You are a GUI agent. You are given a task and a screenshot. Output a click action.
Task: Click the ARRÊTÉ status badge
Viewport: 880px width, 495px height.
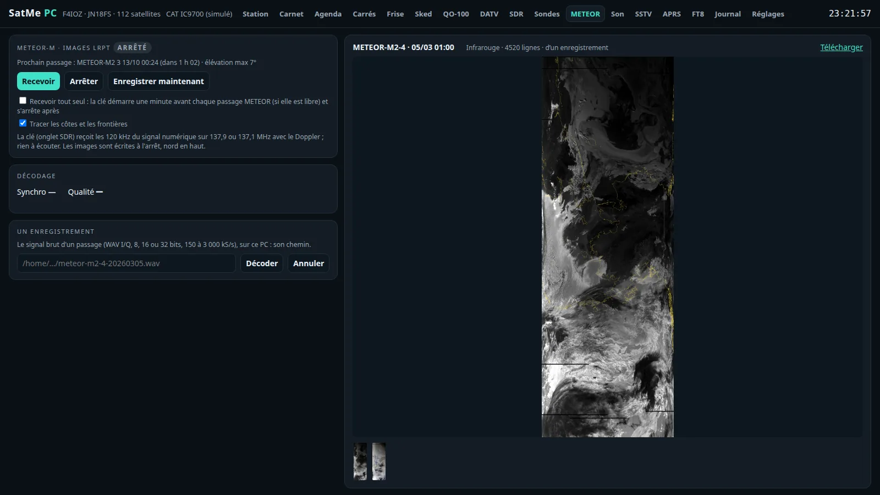coord(132,48)
